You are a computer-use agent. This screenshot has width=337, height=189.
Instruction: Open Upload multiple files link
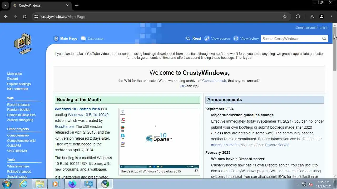click(x=21, y=115)
